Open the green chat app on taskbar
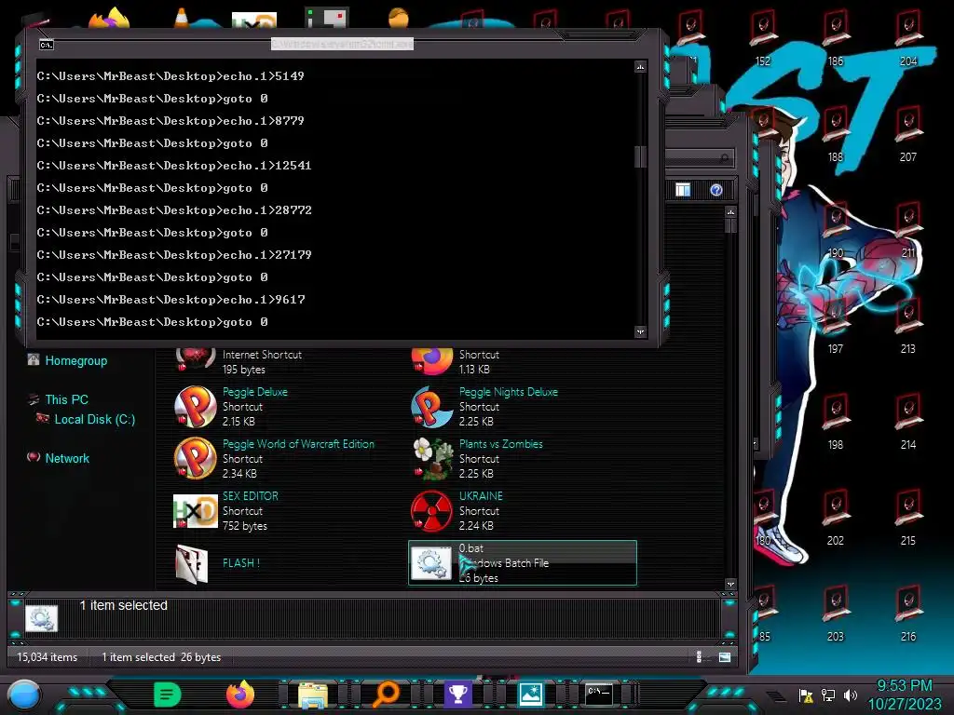Viewport: 954px width, 715px height. (168, 695)
